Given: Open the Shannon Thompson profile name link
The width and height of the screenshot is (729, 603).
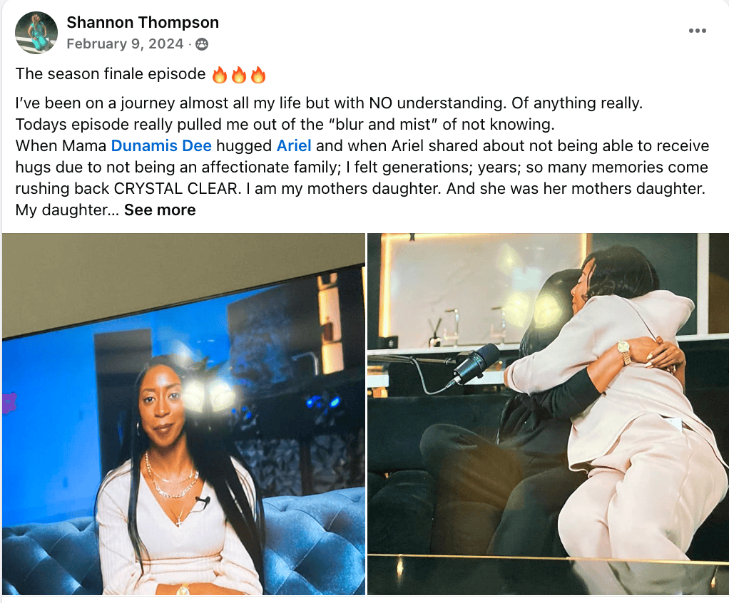Looking at the screenshot, I should 143,22.
